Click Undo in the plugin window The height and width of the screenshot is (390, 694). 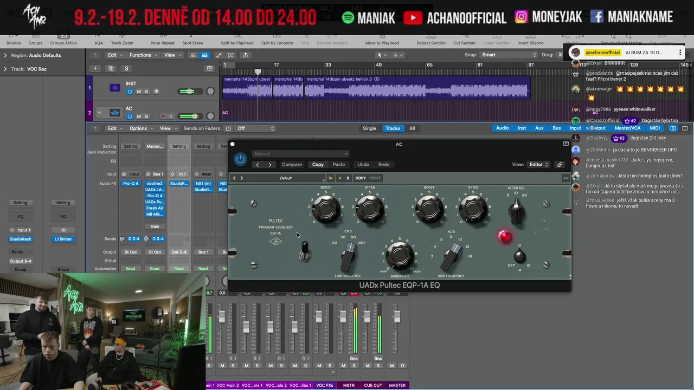click(363, 165)
